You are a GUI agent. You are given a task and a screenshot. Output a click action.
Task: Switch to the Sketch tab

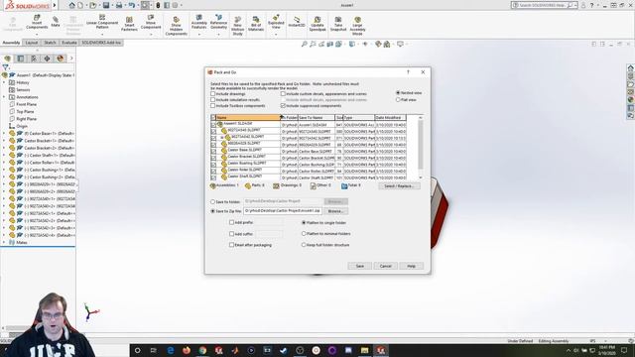tap(50, 43)
